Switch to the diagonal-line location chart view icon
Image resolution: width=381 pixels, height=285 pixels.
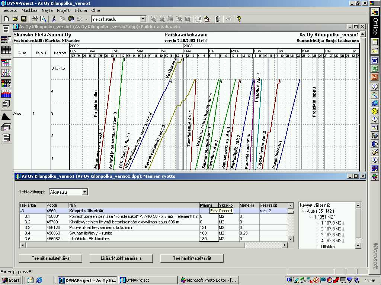pyautogui.click(x=6, y=73)
